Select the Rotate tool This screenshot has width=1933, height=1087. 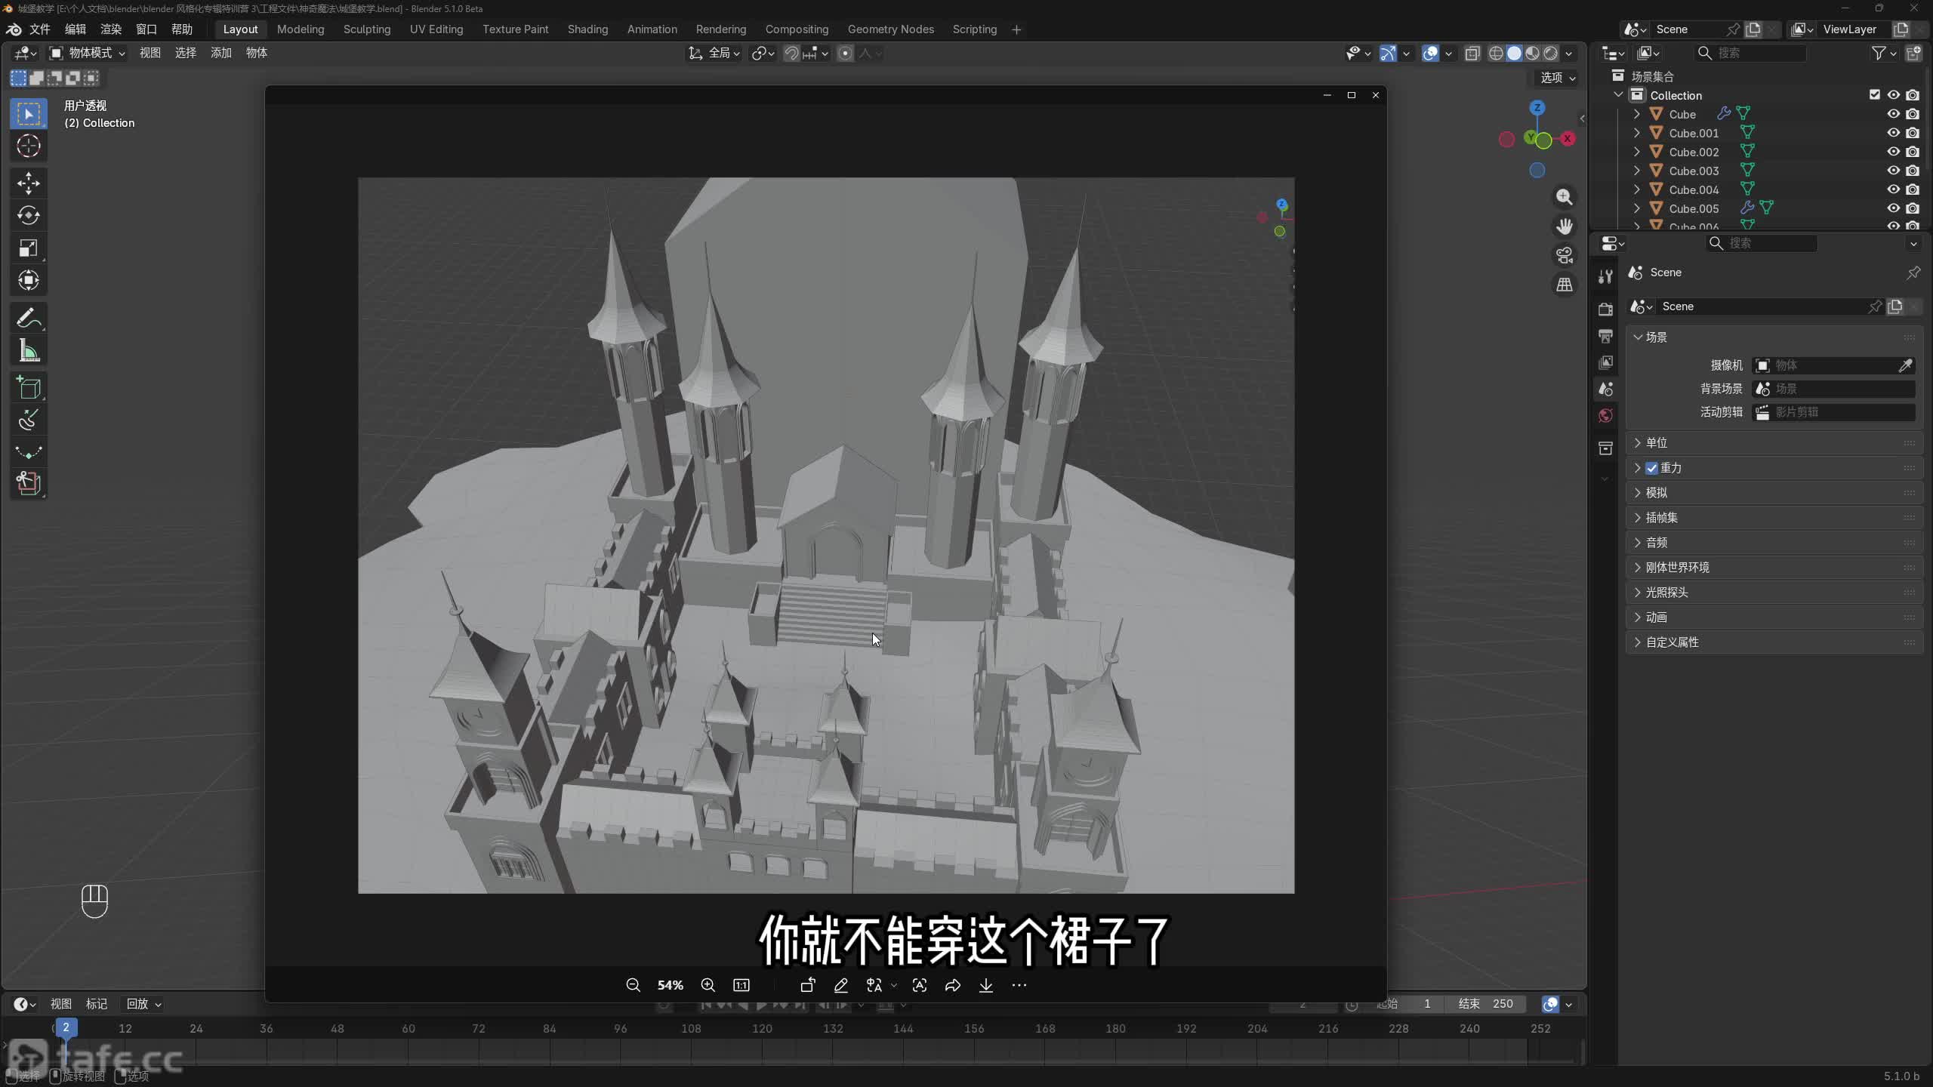[29, 216]
